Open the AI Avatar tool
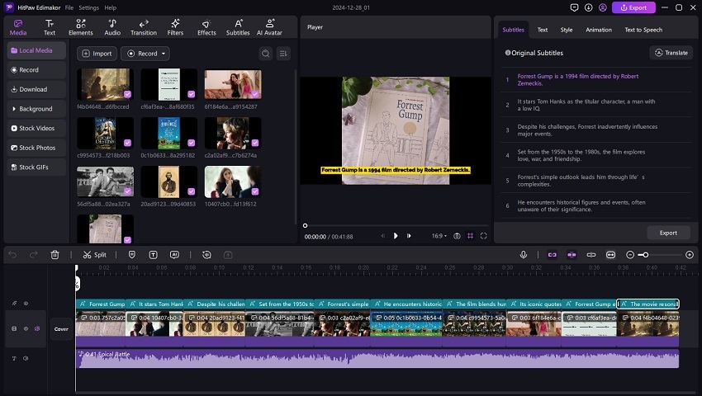The image size is (702, 396). tap(269, 27)
